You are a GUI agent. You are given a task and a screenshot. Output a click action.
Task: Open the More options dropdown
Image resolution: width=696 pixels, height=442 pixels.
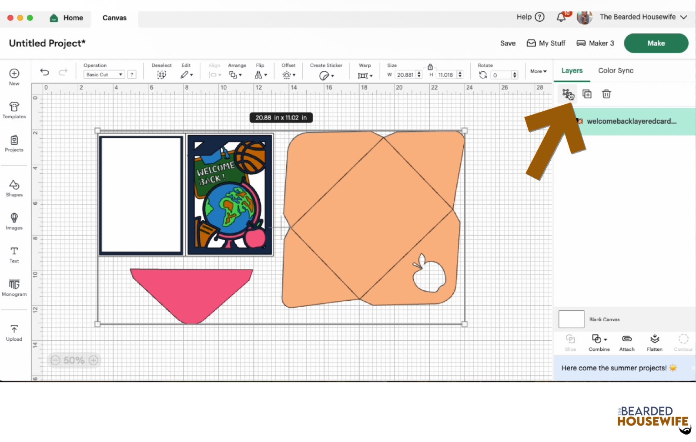coord(538,71)
